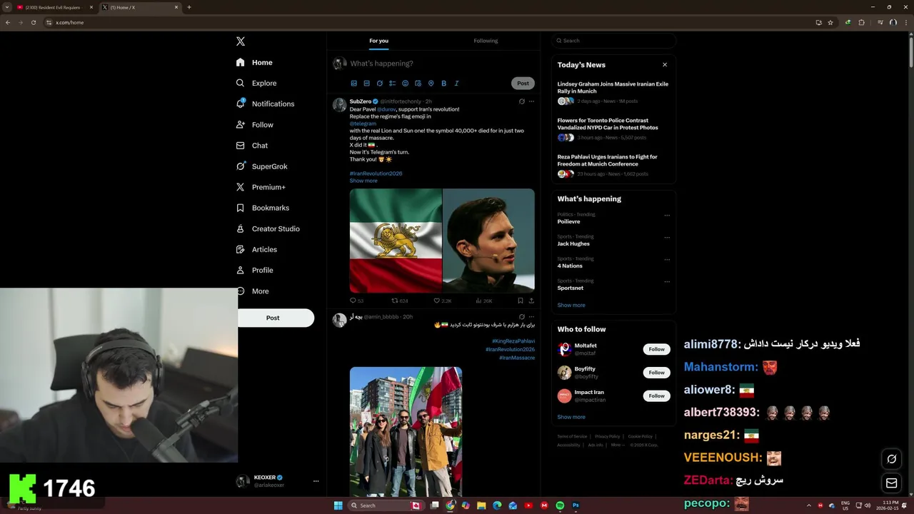The image size is (914, 514).
Task: Like the SubZero post
Action: tap(437, 301)
